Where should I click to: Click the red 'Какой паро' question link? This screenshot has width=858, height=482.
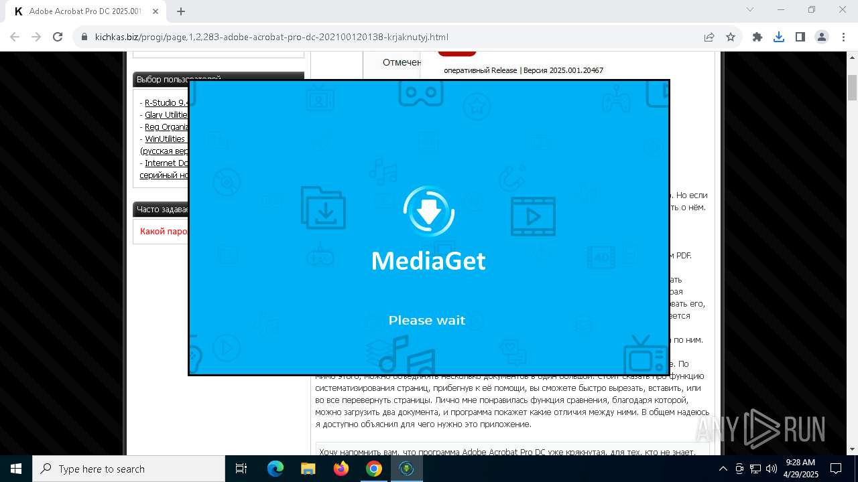(x=164, y=231)
